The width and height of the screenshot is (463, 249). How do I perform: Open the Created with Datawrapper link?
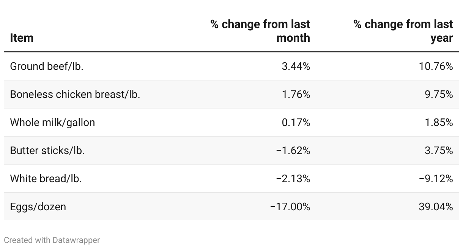tap(52, 240)
